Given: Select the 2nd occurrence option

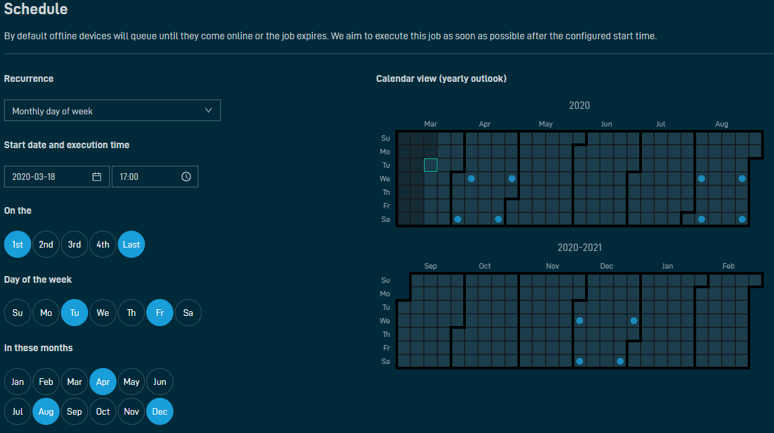Looking at the screenshot, I should 46,244.
